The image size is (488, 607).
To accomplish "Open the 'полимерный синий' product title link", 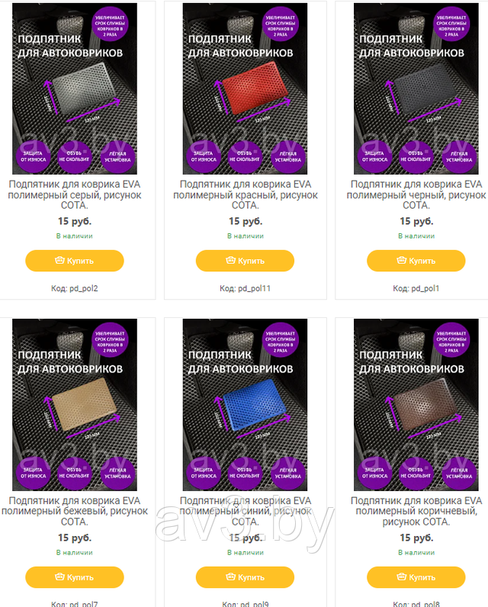I will (246, 511).
